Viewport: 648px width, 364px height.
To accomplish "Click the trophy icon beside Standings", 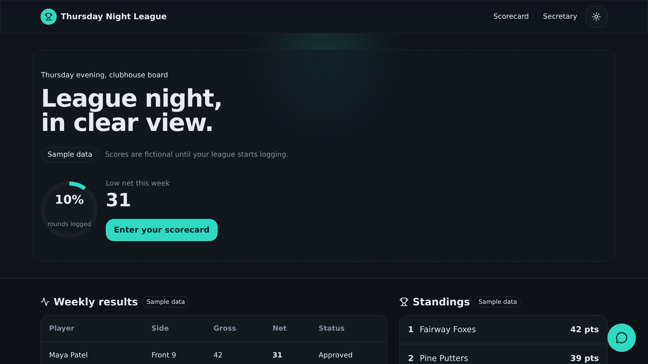I will (404, 302).
